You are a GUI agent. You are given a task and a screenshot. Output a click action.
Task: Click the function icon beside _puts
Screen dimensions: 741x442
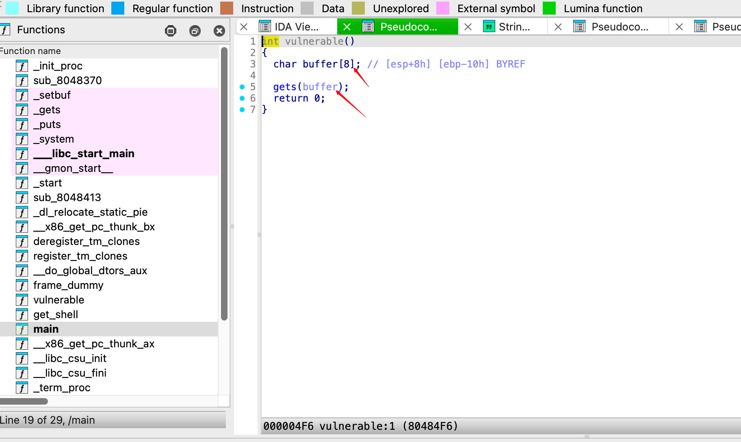22,124
